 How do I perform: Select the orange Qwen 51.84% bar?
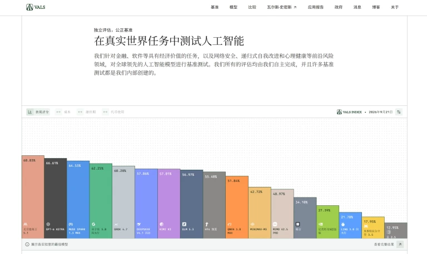coord(237,207)
